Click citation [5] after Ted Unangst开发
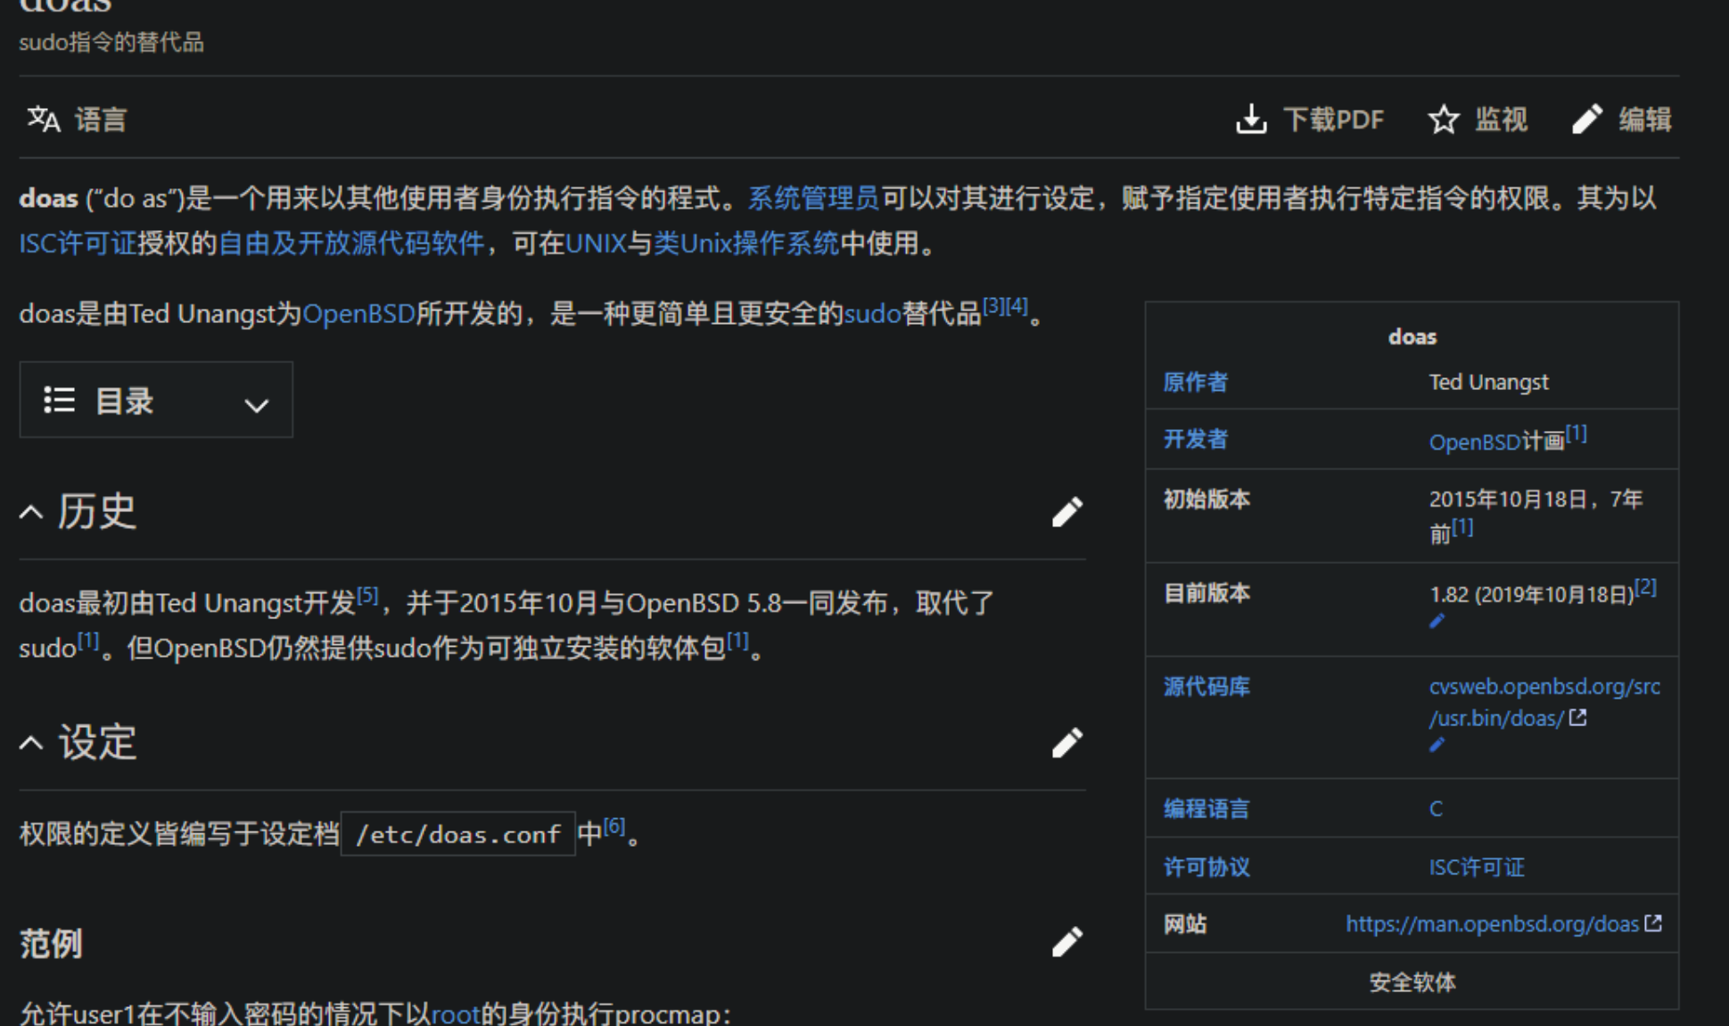Screen dimensions: 1729x1026 tap(368, 595)
